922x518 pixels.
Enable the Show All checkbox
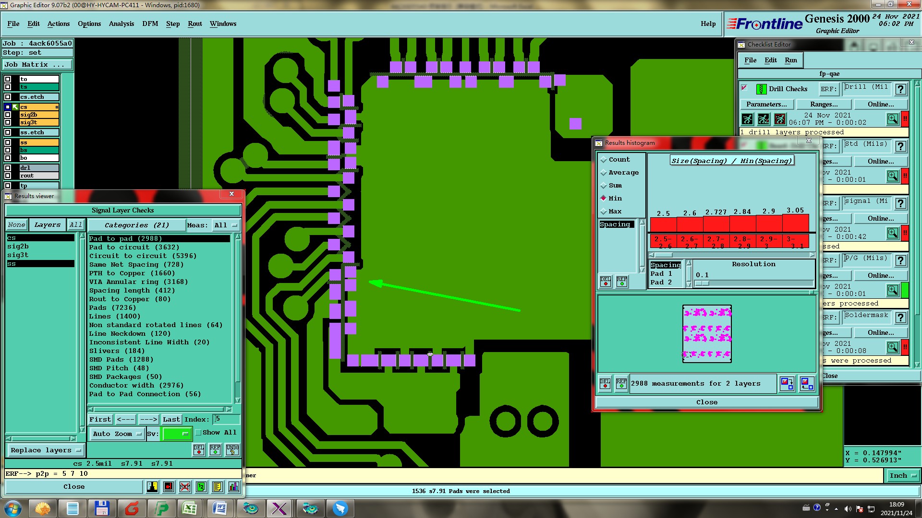[198, 432]
